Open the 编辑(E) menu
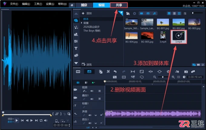Image resolution: width=206 pixels, height=130 pixels. point(26,4)
